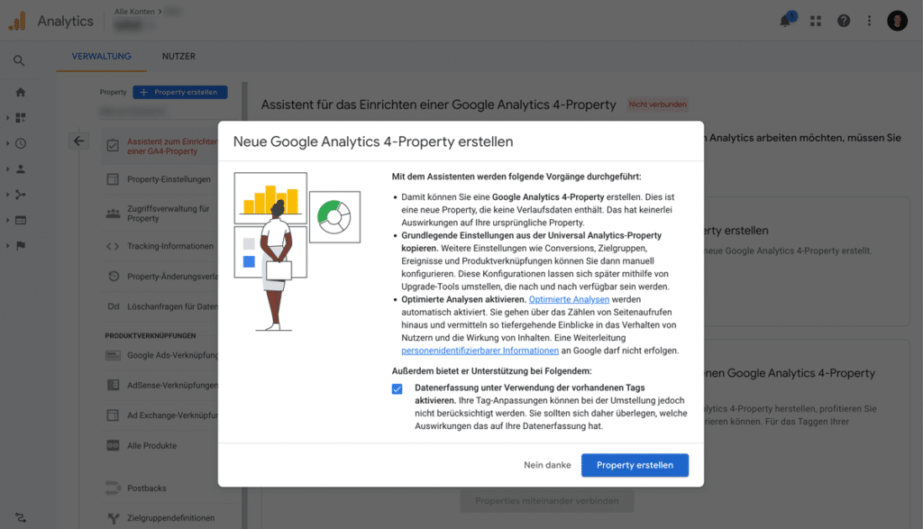Click Nein danke to dismiss dialog
Screen dimensions: 923x529
coord(547,465)
